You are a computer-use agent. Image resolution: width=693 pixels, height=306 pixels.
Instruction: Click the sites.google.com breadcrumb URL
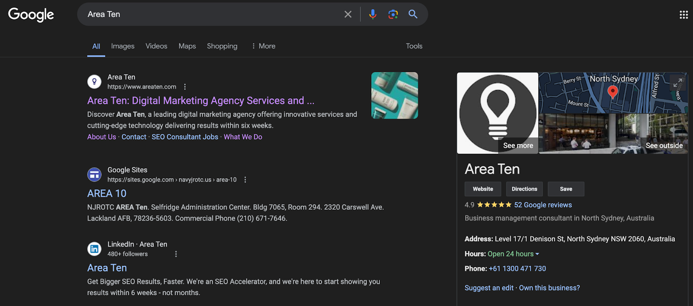[172, 179]
